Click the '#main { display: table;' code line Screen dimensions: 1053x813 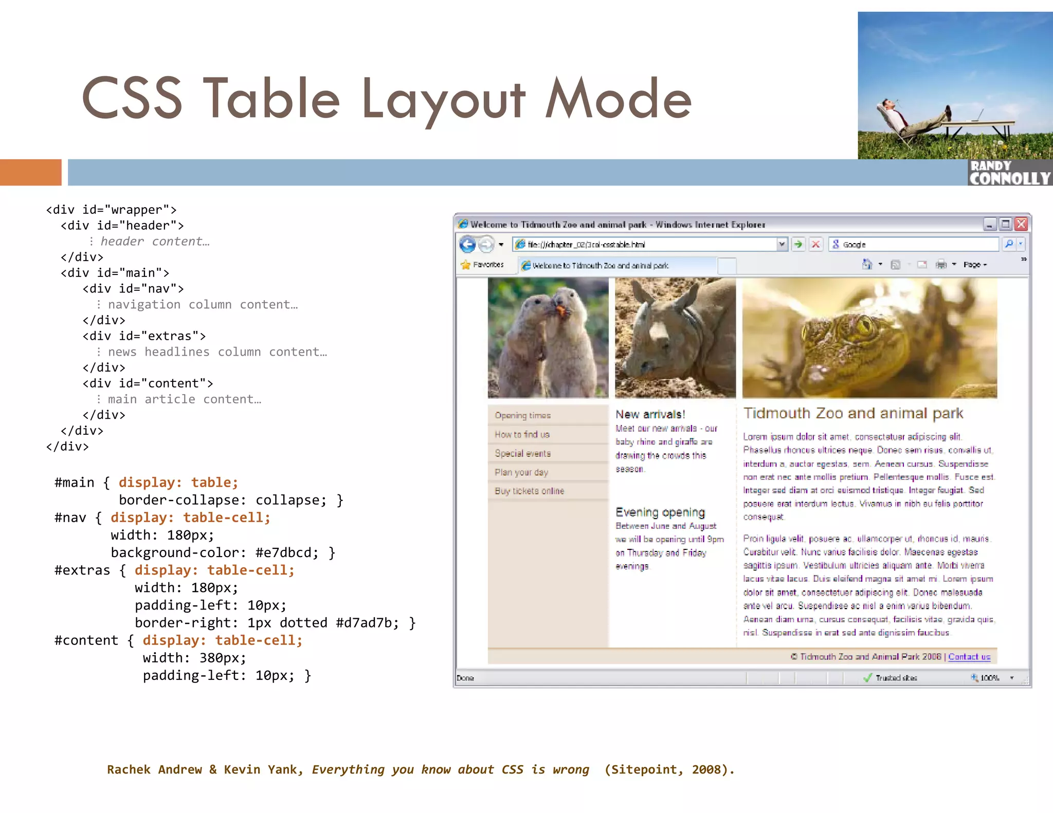(x=147, y=483)
